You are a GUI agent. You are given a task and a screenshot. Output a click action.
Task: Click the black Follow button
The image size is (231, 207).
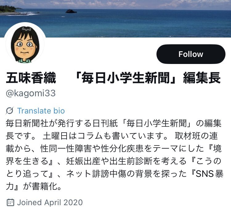coord(191,54)
